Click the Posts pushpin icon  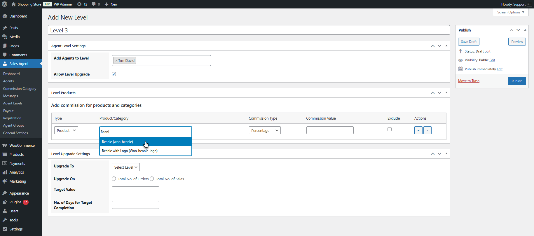click(x=5, y=28)
